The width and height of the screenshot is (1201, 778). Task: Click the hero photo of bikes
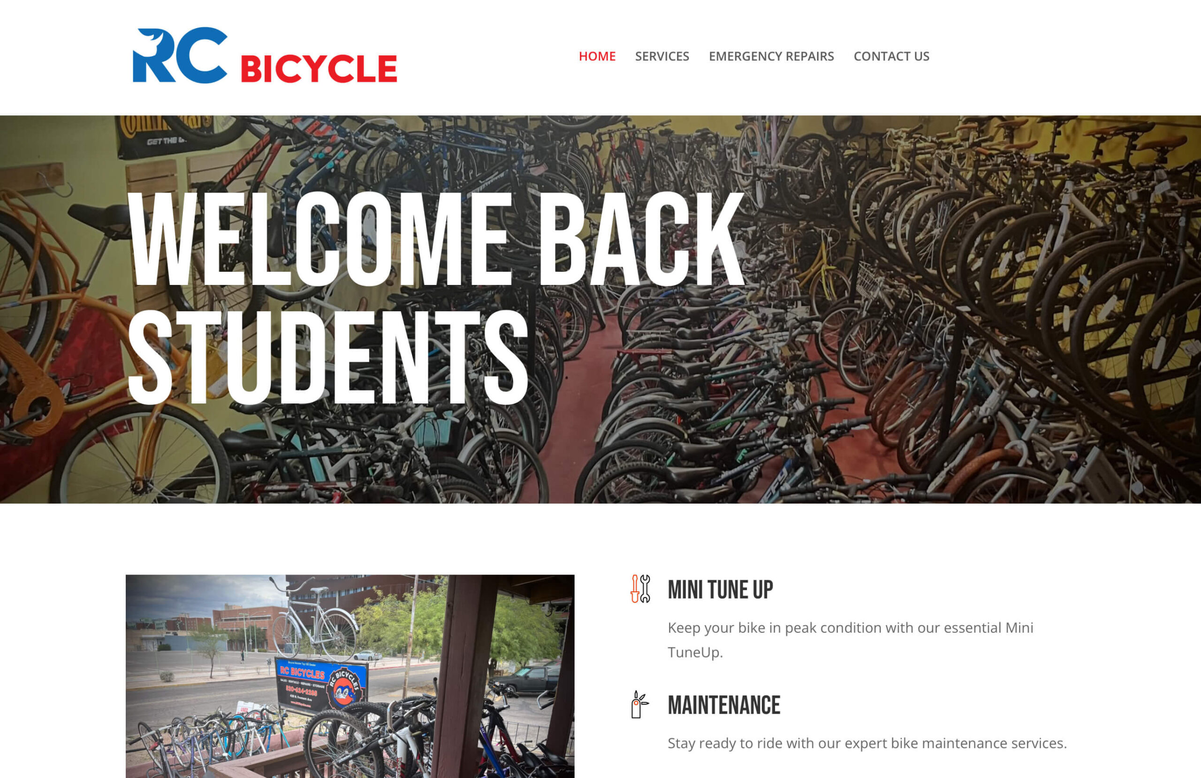(600, 309)
